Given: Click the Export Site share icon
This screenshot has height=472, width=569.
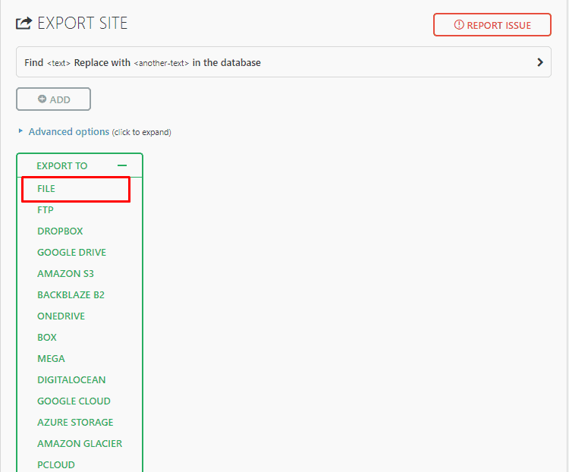Looking at the screenshot, I should point(24,24).
